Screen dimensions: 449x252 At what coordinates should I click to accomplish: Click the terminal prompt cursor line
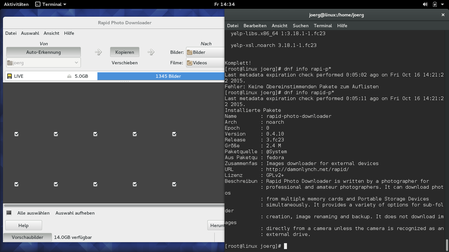(256, 246)
